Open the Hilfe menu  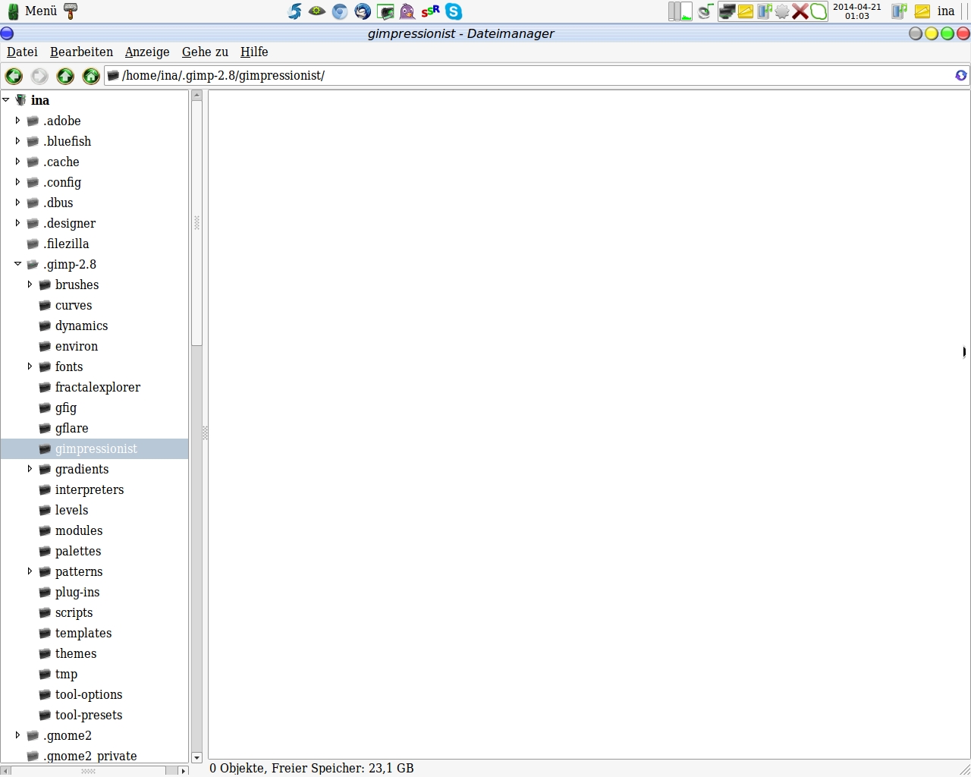coord(254,52)
